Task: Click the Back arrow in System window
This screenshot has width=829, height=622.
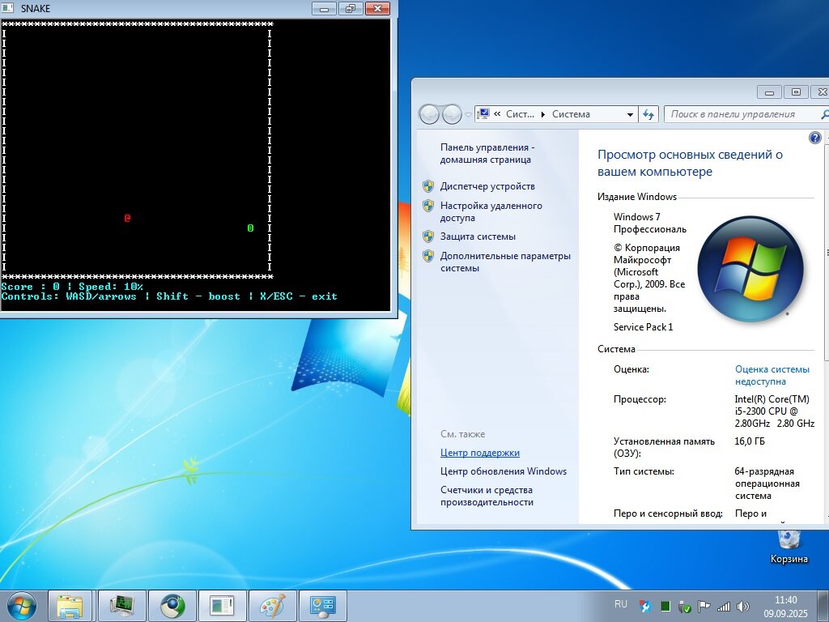Action: [x=429, y=114]
